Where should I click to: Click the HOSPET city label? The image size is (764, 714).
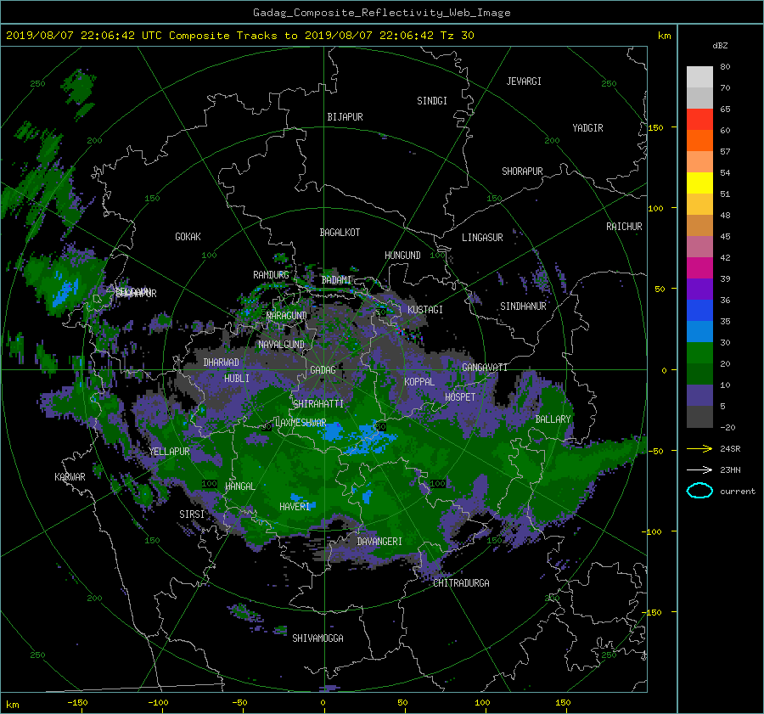(x=460, y=397)
